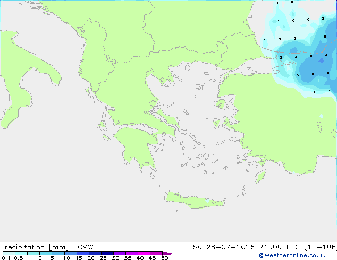Click the legend scale label '25'
The width and height of the screenshot is (337, 260).
103,258
